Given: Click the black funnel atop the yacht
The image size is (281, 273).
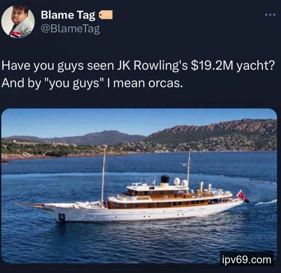Looking at the screenshot, I should 165,181.
